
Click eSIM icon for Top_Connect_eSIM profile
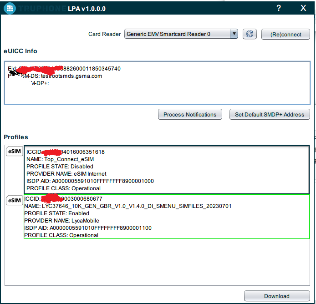(x=15, y=151)
